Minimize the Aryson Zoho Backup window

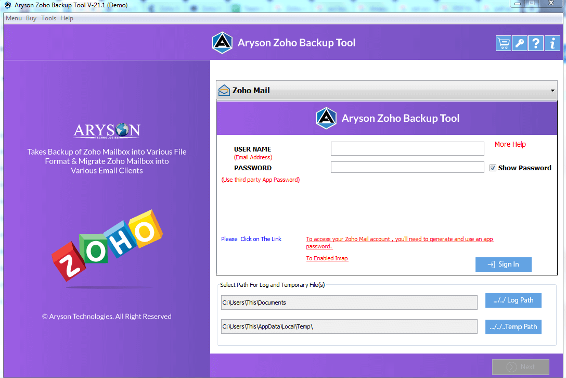pyautogui.click(x=517, y=3)
